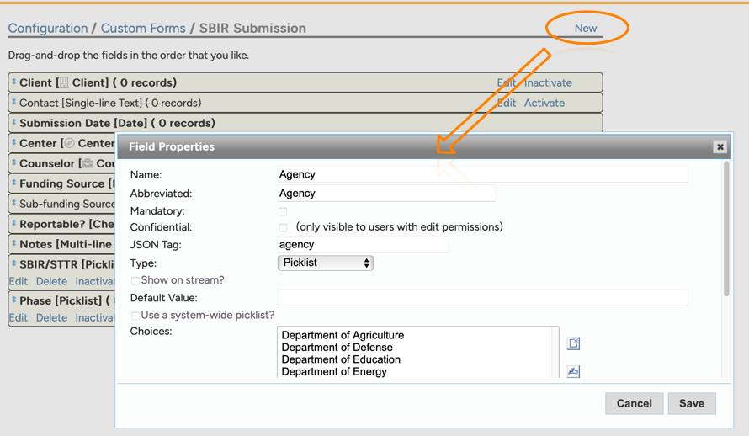Click drag handle beside Reportable? field
749x436 pixels.
pos(14,224)
